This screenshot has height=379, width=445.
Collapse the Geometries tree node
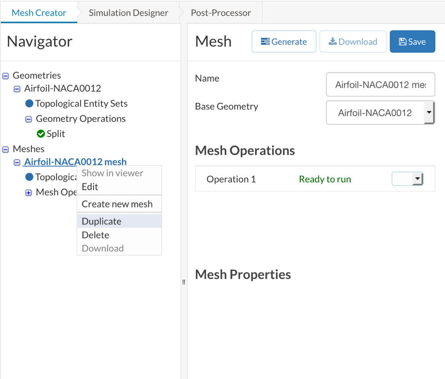[5, 76]
